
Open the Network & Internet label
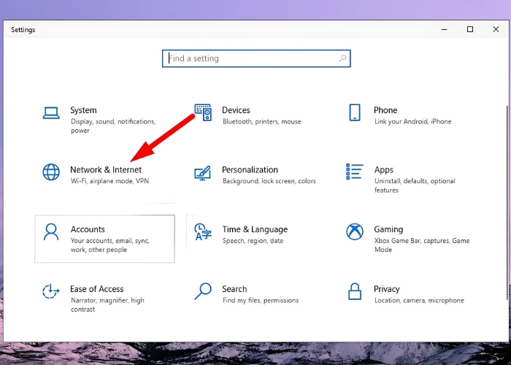[x=106, y=169]
